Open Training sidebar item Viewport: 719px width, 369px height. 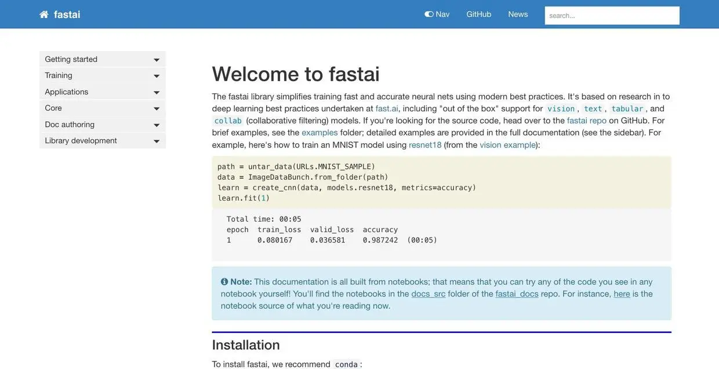pyautogui.click(x=103, y=75)
